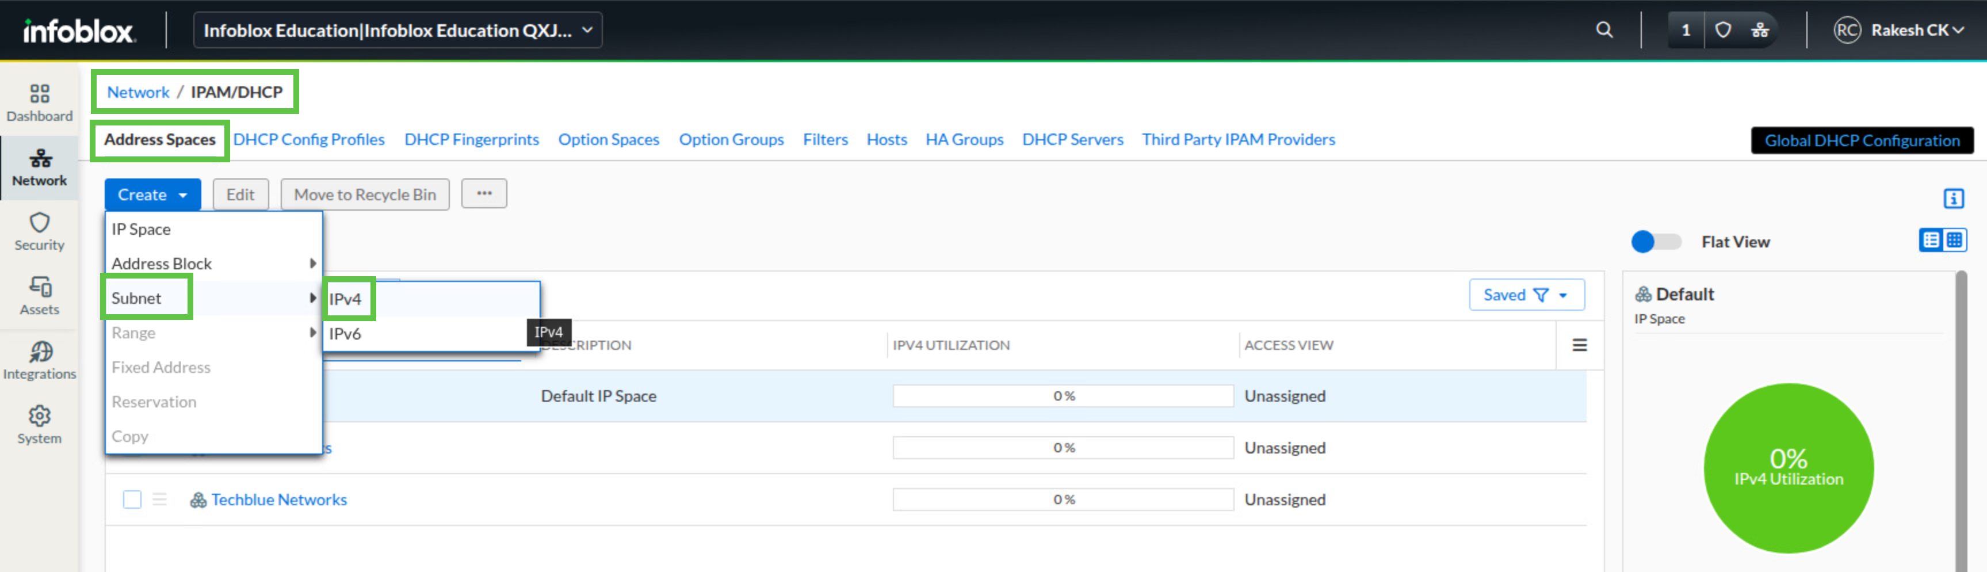Image resolution: width=1987 pixels, height=572 pixels.
Task: Click the search magnifier icon in header
Action: [x=1604, y=30]
